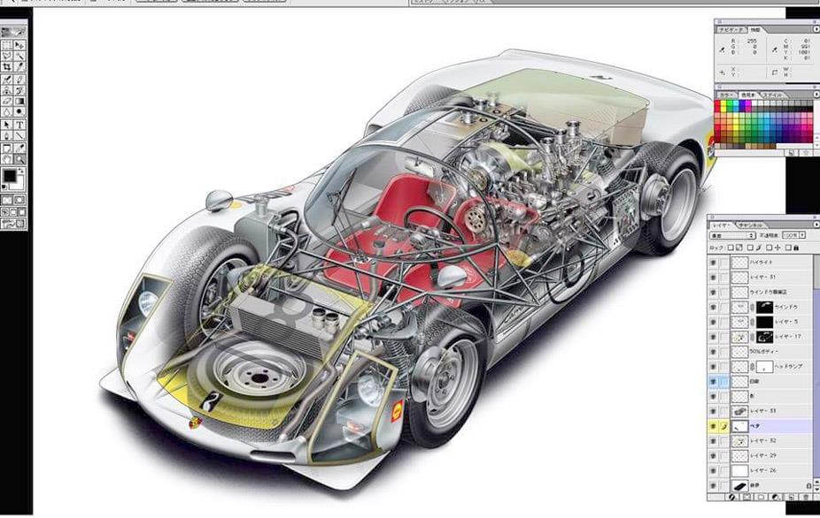Image resolution: width=820 pixels, height=518 pixels.
Task: Hide the レイヤー 31 layer
Action: [713, 278]
